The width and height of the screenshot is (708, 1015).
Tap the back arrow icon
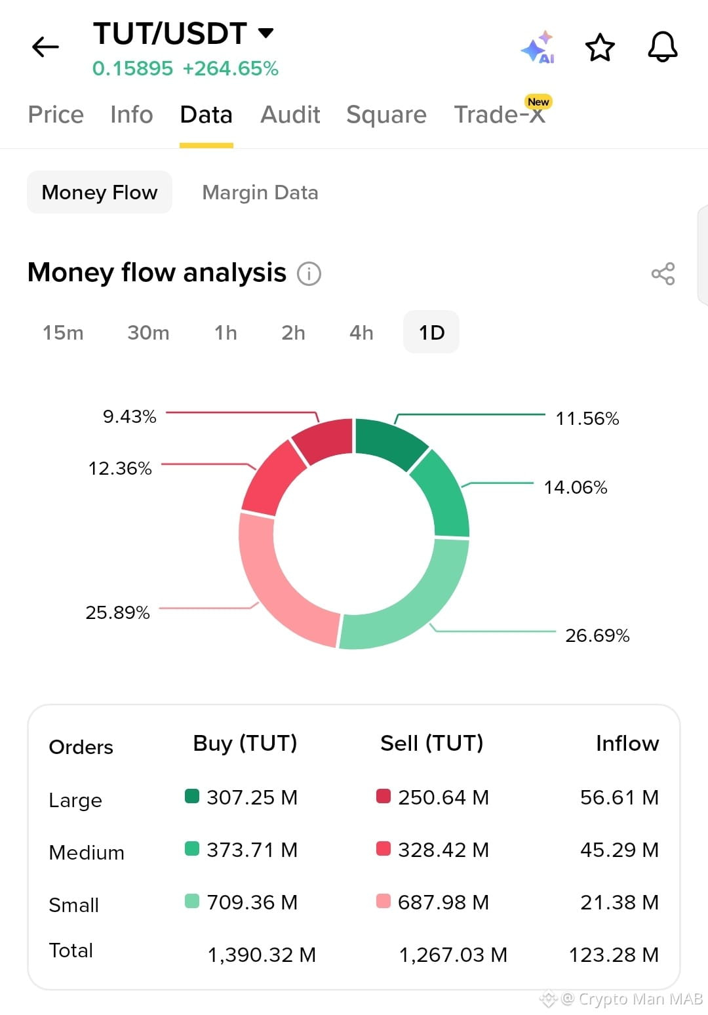(x=45, y=47)
